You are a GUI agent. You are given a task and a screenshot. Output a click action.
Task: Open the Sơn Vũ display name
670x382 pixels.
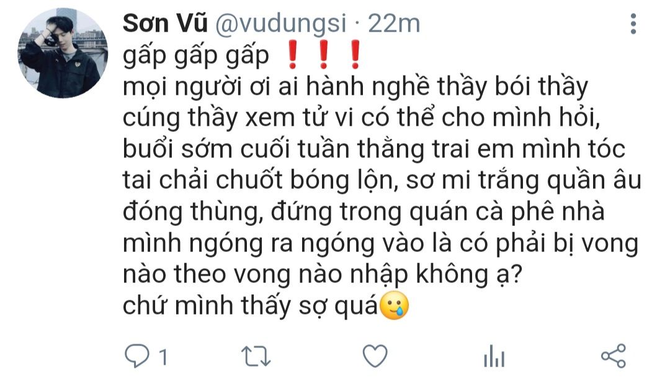click(165, 24)
